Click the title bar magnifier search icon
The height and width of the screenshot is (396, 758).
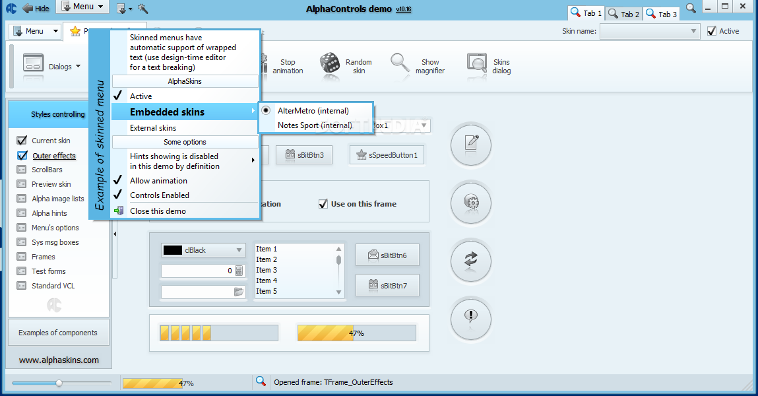691,8
